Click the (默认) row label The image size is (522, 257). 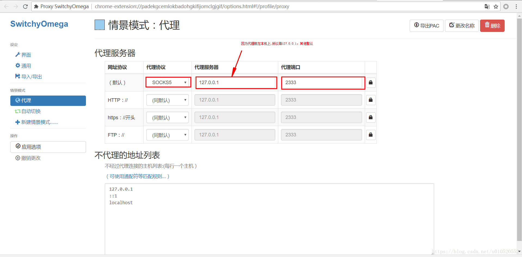[117, 82]
